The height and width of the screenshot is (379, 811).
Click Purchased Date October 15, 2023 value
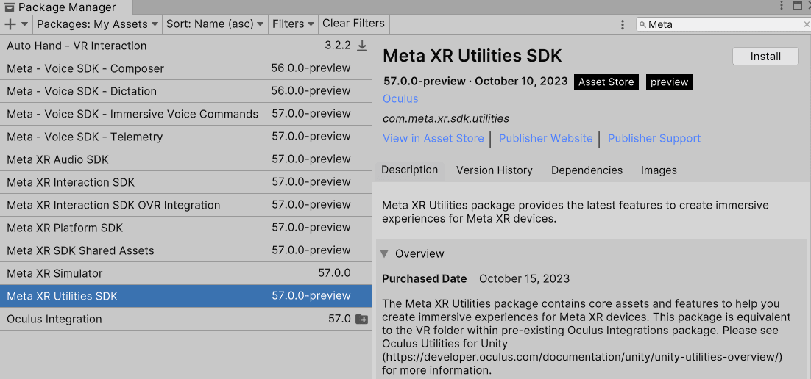[525, 279]
